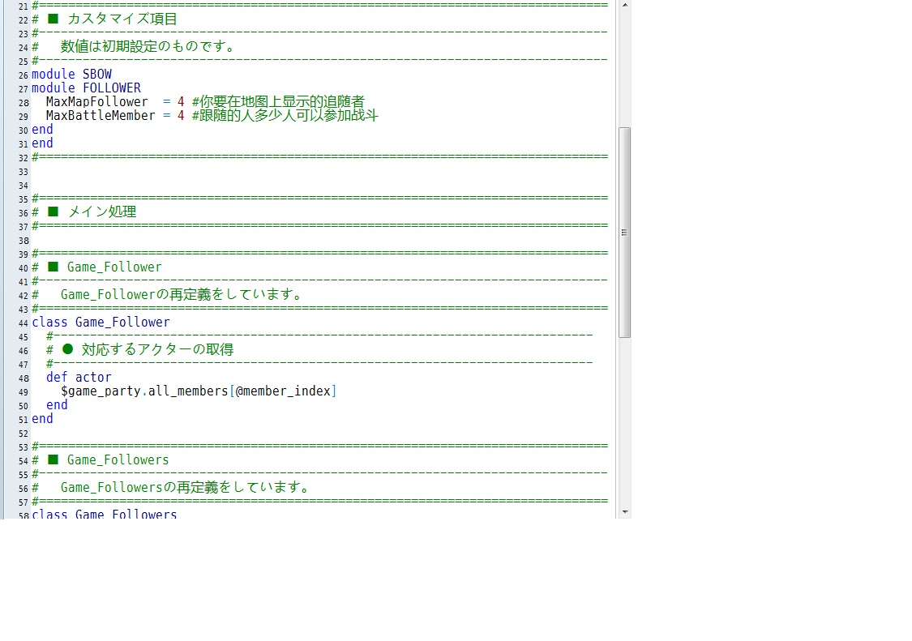The width and height of the screenshot is (912, 641).
Task: Click the 'MaxBattleMember' constant name
Action: point(101,116)
